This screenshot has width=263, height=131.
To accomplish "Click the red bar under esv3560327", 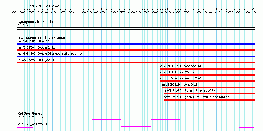I will point(207,69).
